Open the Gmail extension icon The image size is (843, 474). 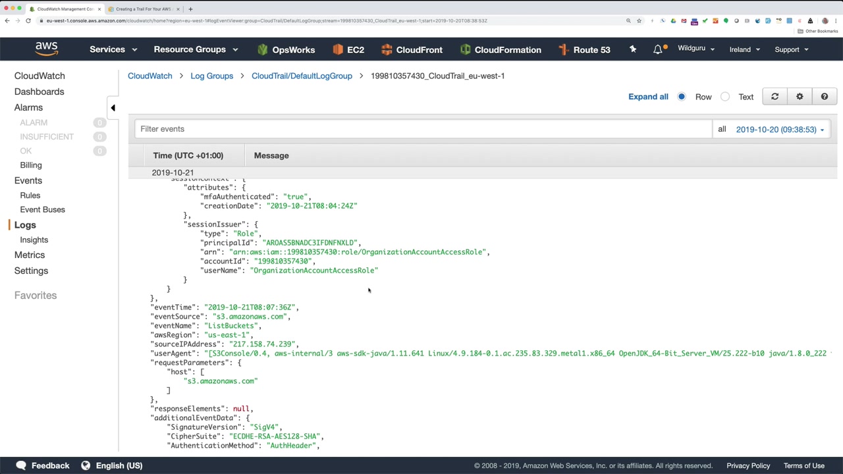pos(684,21)
